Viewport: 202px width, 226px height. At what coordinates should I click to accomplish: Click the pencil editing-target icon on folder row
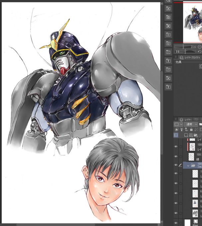(180, 165)
